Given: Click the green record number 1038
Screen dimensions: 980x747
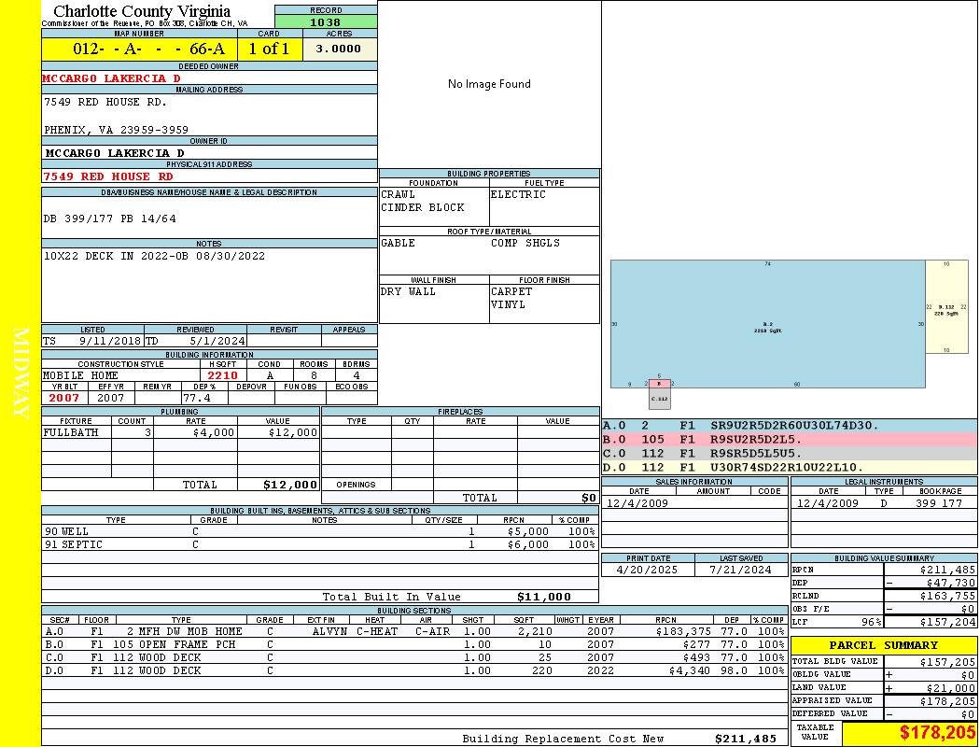Looking at the screenshot, I should pyautogui.click(x=326, y=21).
